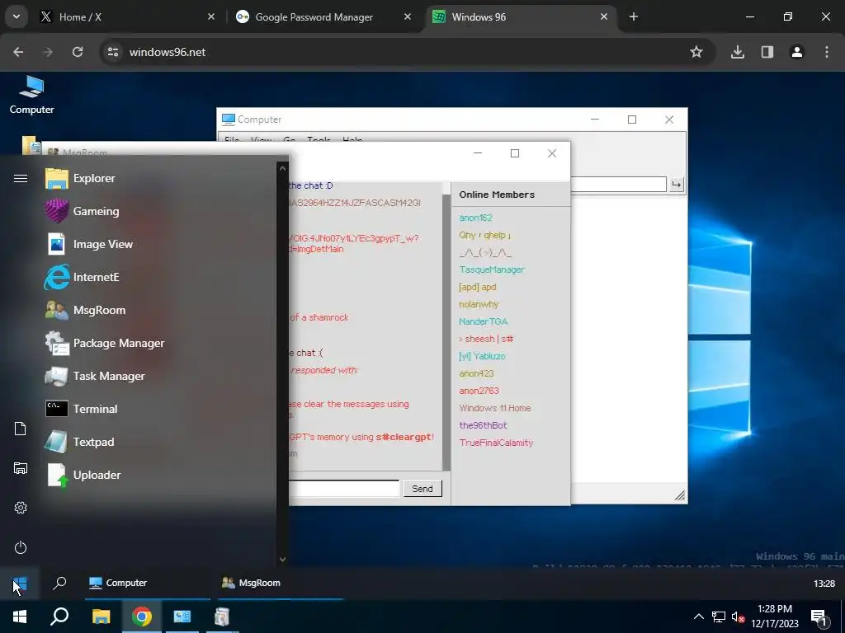
Task: Click the windows96.net URL bar
Action: (x=399, y=52)
